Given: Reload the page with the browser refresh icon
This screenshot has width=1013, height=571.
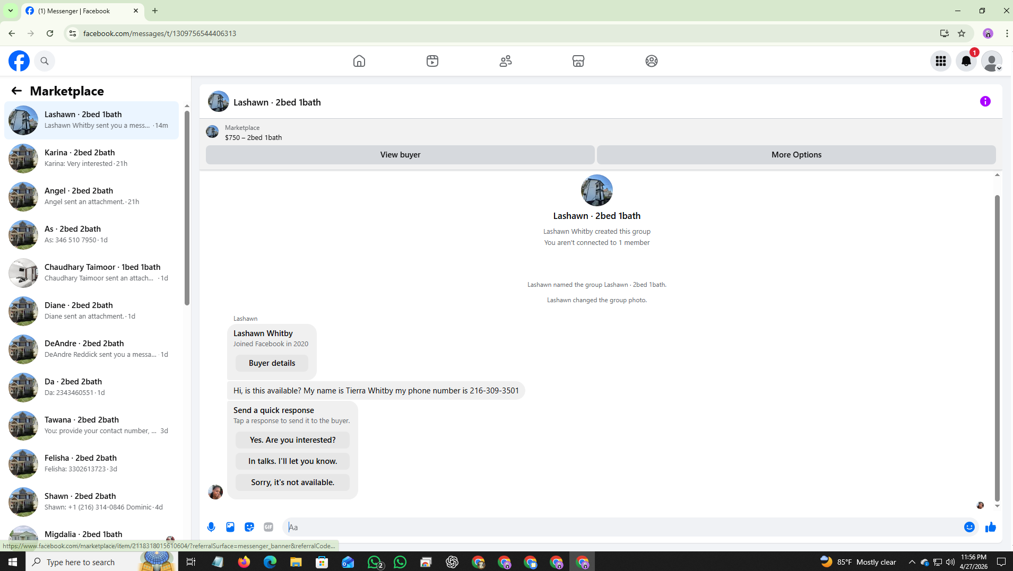Looking at the screenshot, I should pos(50,33).
